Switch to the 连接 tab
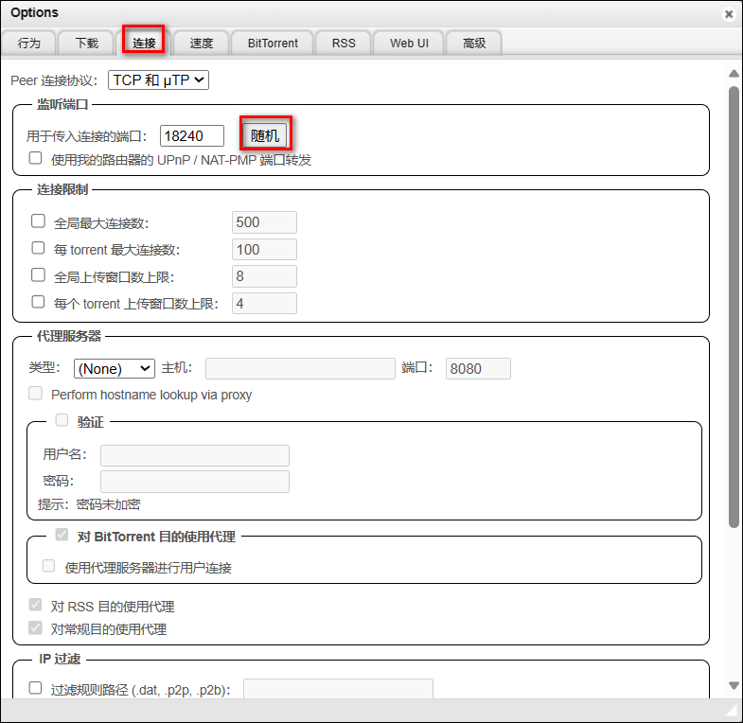743x723 pixels. tap(144, 43)
